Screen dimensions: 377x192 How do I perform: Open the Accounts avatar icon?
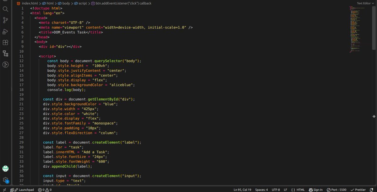(5, 169)
